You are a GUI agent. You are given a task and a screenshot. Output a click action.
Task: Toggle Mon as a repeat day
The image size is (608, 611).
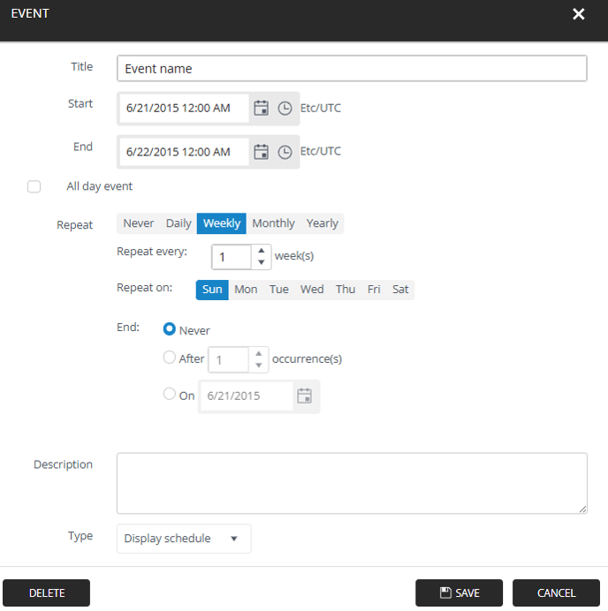[x=246, y=290]
